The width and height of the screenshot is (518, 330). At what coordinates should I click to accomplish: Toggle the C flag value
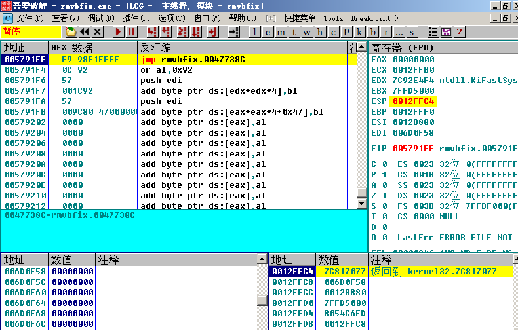[384, 164]
